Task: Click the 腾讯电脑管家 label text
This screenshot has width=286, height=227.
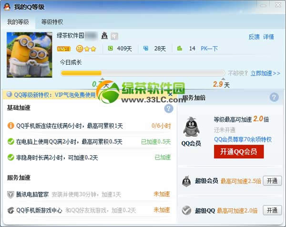Action: point(32,195)
